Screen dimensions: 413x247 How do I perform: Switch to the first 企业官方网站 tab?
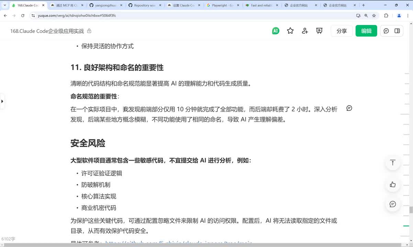click(300, 5)
